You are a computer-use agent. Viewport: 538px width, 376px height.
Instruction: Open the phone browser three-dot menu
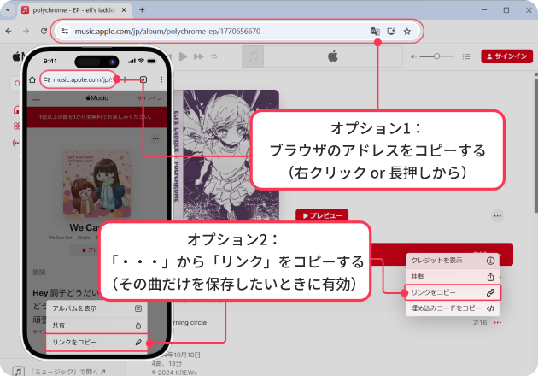161,79
